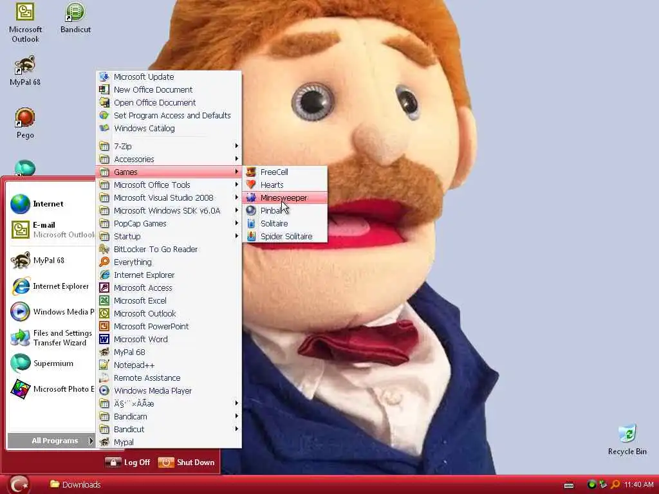Open the Downloads taskbar button

(75, 485)
